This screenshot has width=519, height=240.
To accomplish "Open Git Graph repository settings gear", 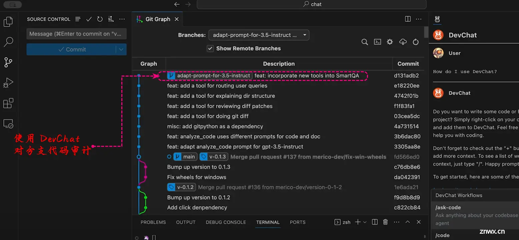I will pos(390,42).
